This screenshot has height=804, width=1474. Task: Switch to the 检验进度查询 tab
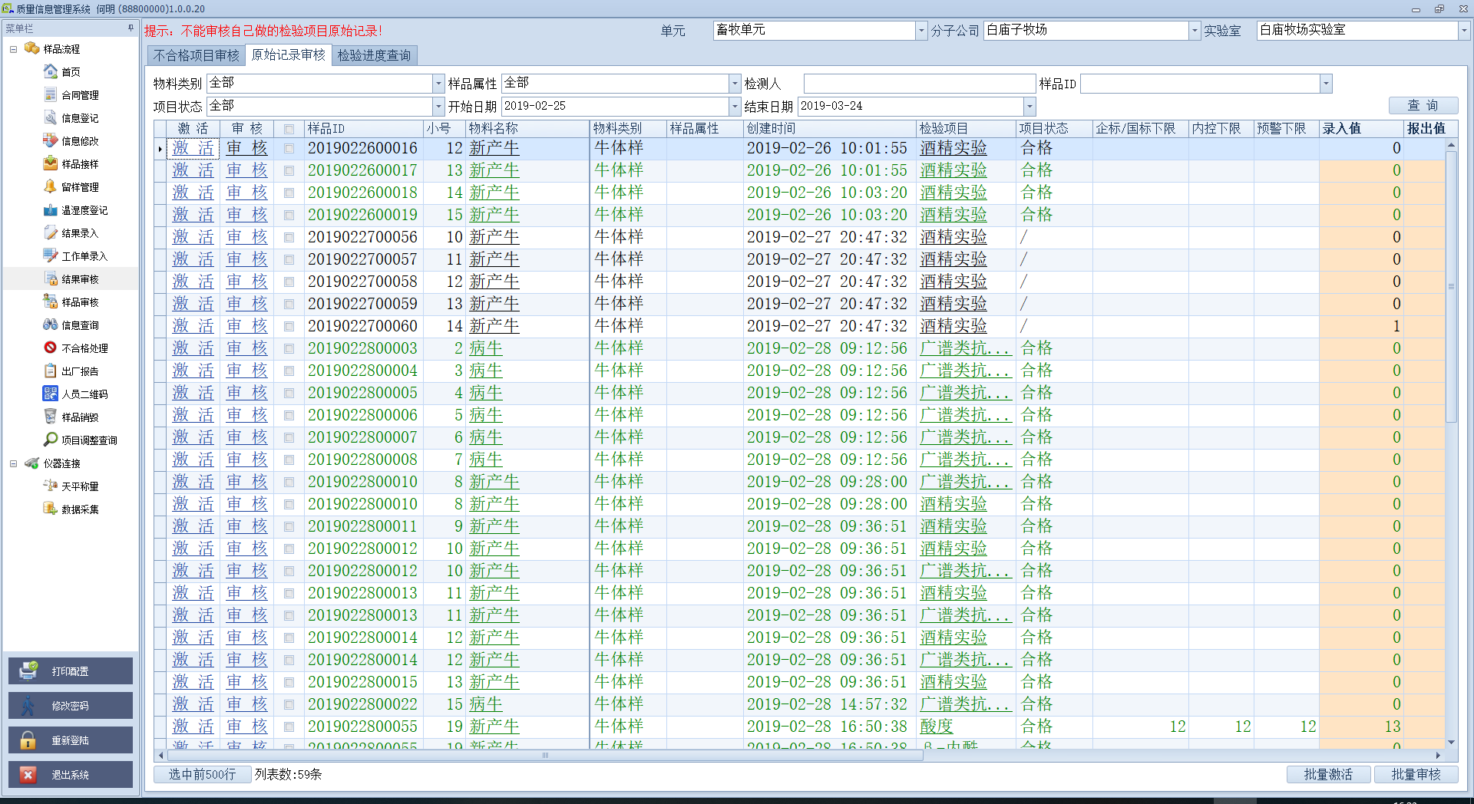(x=374, y=55)
